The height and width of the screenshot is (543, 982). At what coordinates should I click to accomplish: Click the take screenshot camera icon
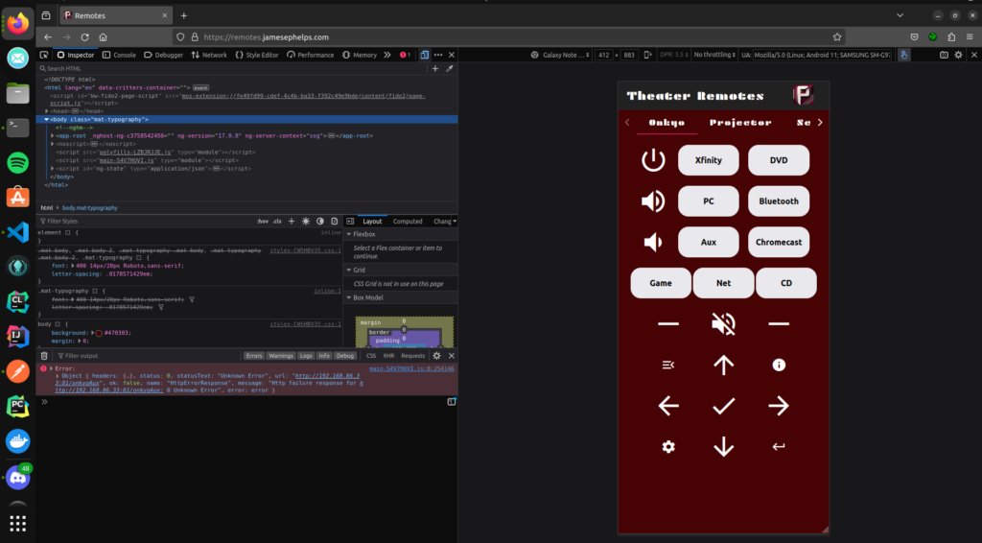(944, 55)
